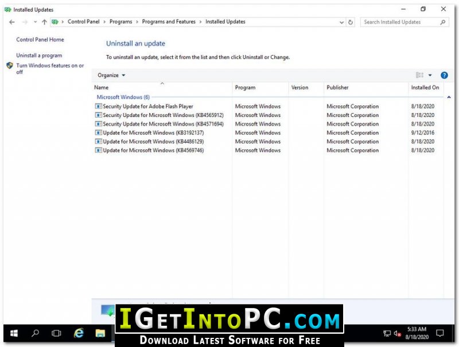Viewport: 459px width, 347px height.
Task: Open Control Panel Home link
Action: click(40, 40)
